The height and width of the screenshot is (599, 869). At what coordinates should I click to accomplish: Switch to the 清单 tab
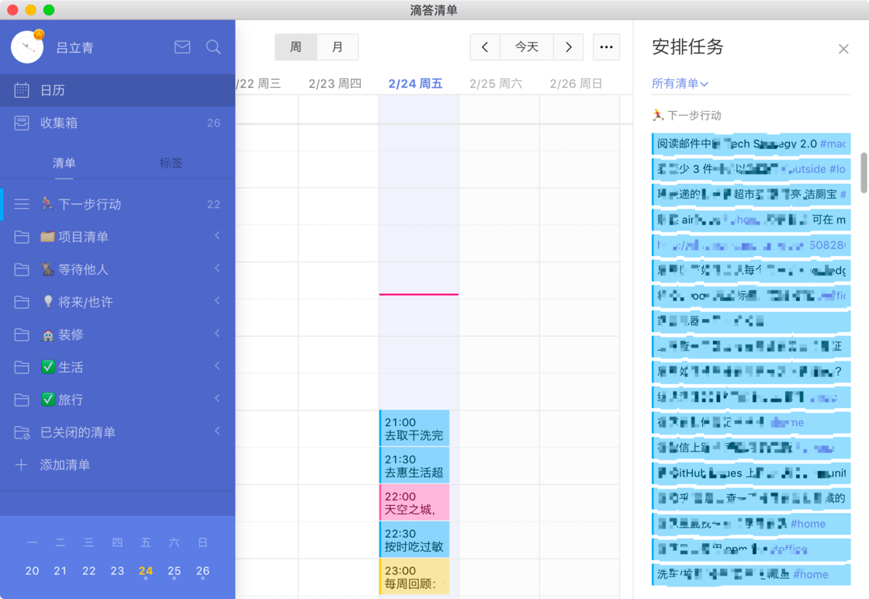pos(64,163)
